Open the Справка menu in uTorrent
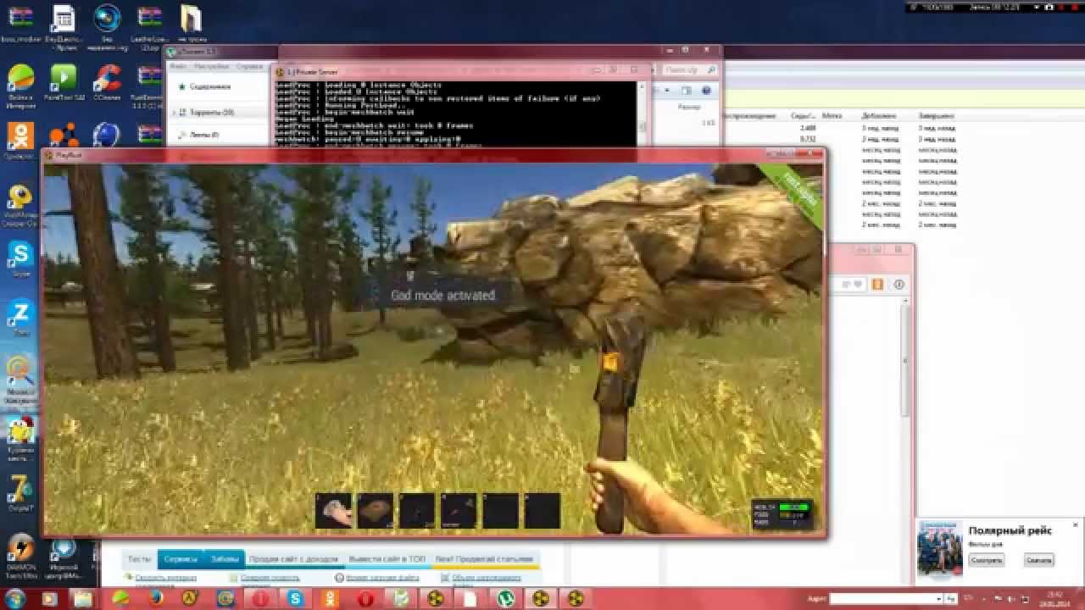 tap(249, 66)
